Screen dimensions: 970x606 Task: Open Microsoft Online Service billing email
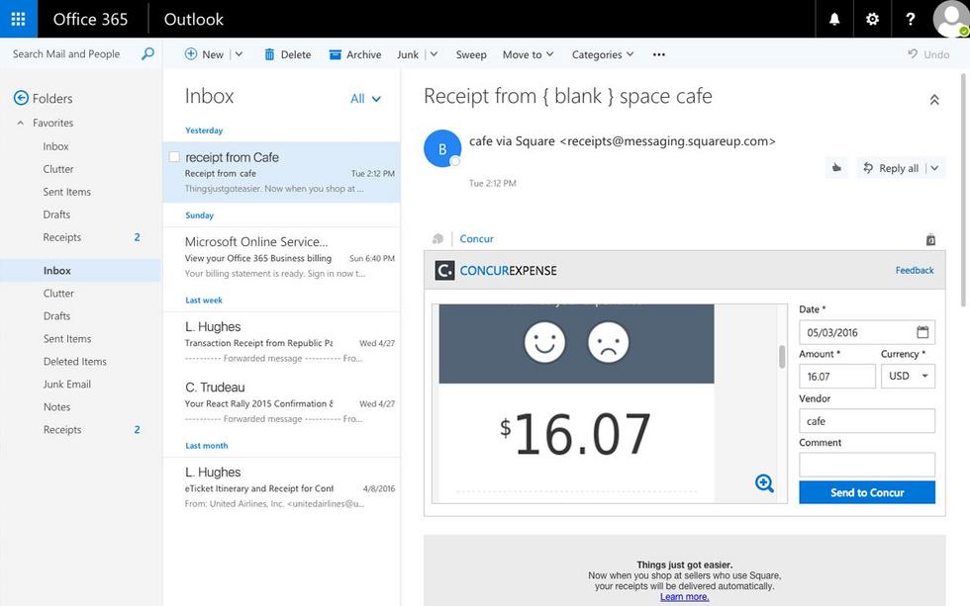tap(281, 257)
